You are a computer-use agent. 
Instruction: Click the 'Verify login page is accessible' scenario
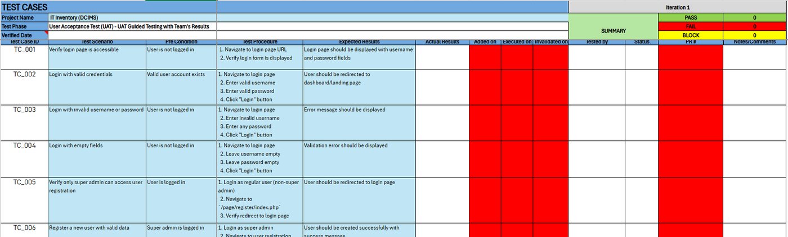97,57
